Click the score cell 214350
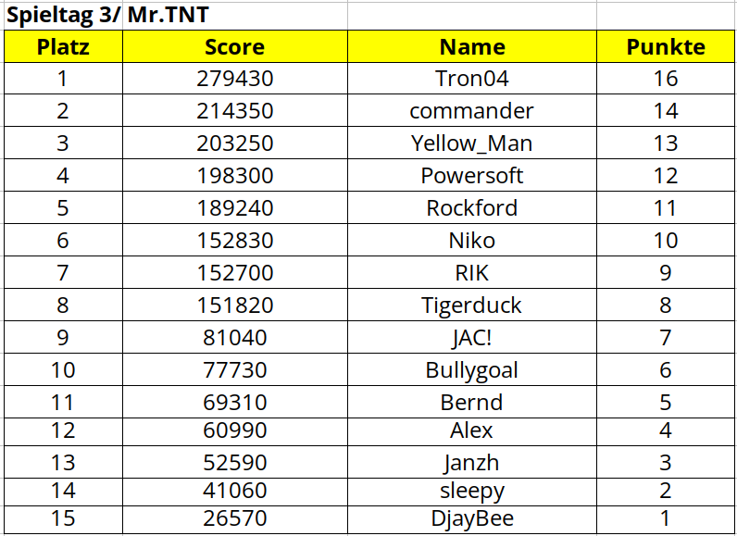Image resolution: width=737 pixels, height=536 pixels. [x=234, y=111]
